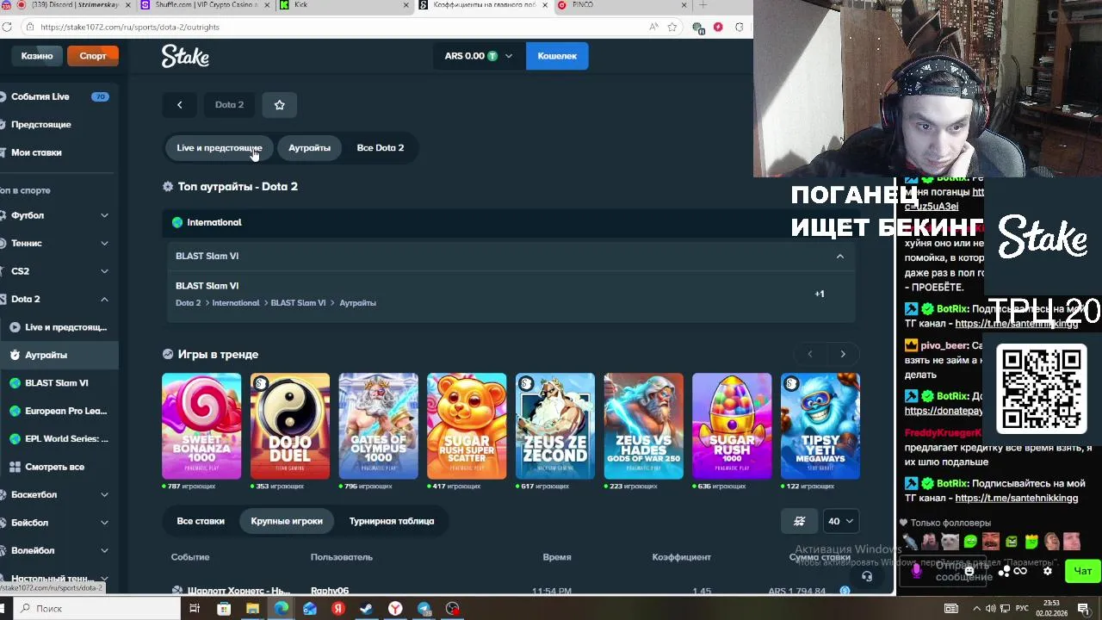The width and height of the screenshot is (1102, 620).
Task: Open live support headset icon
Action: [x=867, y=576]
